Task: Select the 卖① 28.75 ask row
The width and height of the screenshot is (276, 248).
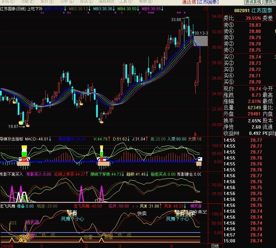Action: 249,50
